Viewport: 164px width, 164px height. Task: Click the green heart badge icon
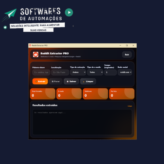[x=5, y=27]
